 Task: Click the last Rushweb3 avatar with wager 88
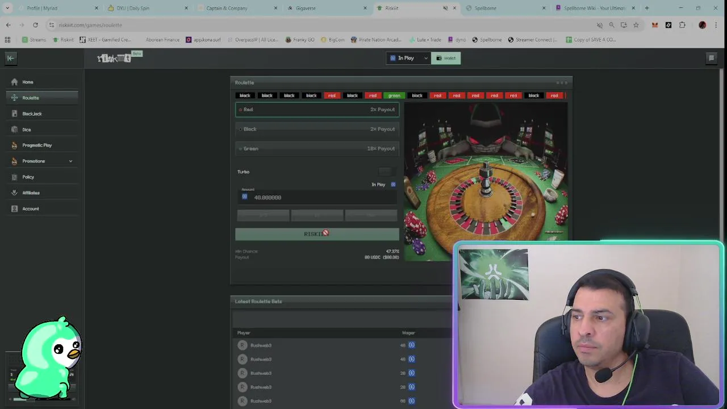(243, 401)
